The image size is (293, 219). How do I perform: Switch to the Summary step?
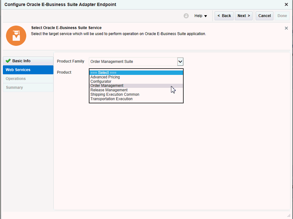coord(28,88)
